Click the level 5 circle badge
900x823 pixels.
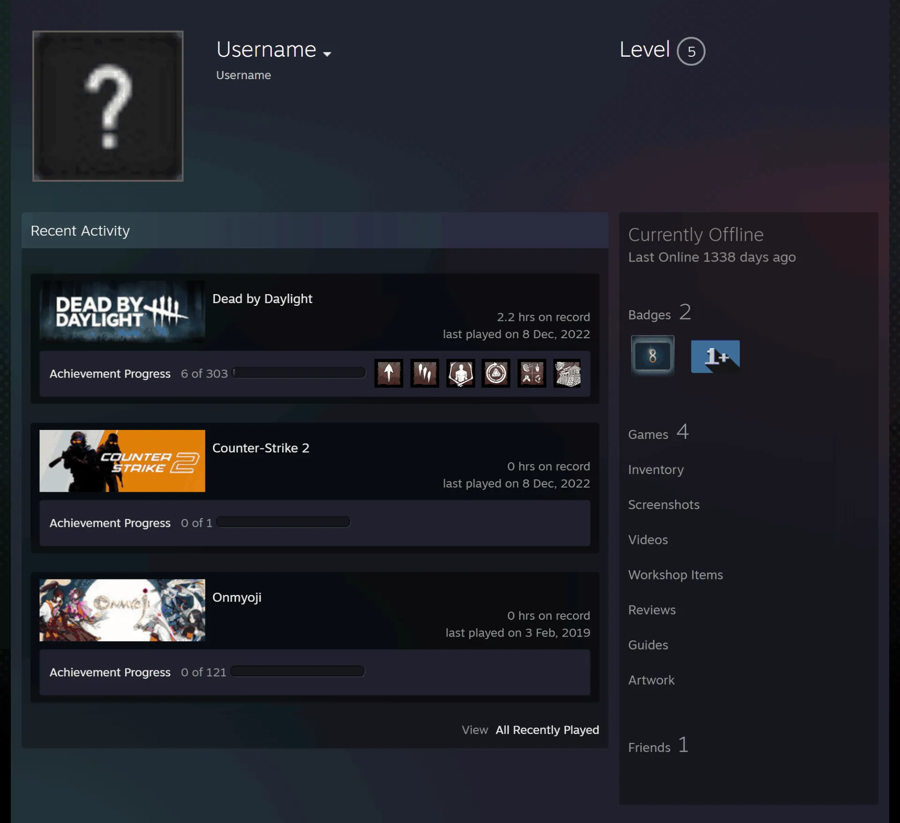click(691, 51)
